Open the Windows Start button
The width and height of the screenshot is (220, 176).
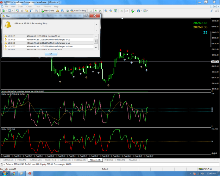tap(5, 174)
